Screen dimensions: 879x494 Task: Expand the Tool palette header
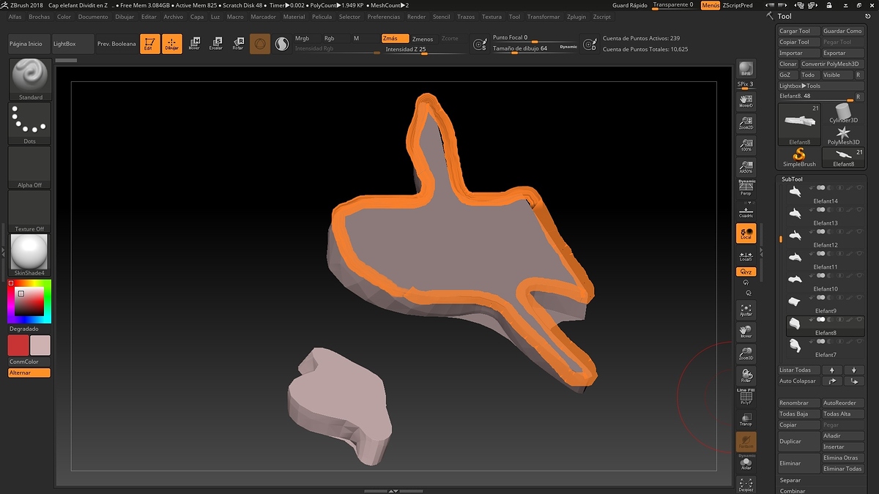coord(785,16)
